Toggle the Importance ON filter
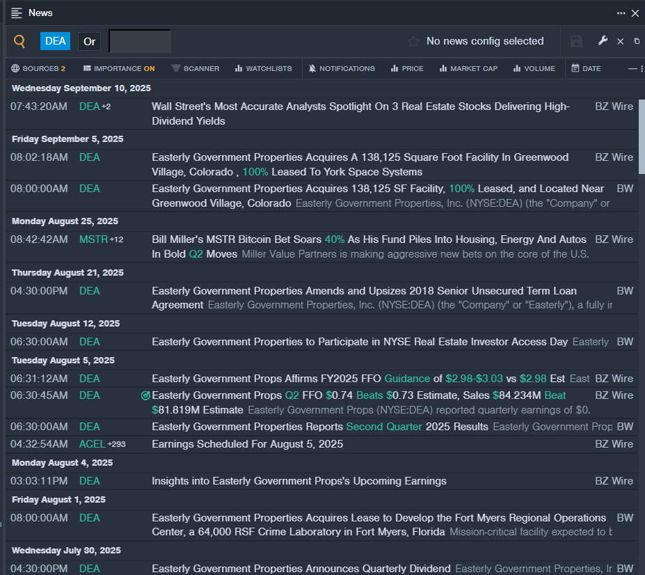 (x=119, y=68)
